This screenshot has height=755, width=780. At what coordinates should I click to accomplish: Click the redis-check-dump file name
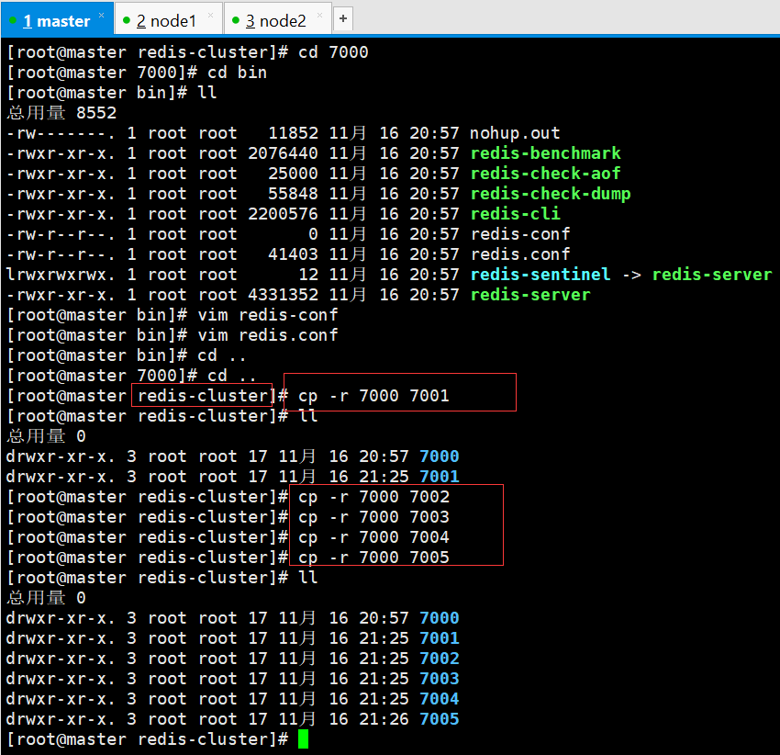point(551,194)
